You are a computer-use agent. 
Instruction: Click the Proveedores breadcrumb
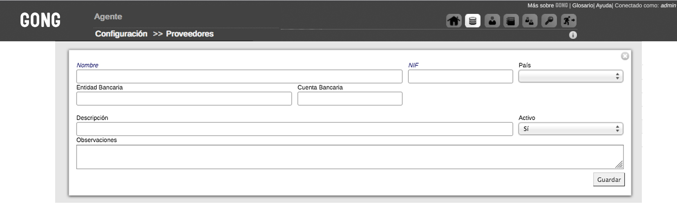[x=190, y=34]
